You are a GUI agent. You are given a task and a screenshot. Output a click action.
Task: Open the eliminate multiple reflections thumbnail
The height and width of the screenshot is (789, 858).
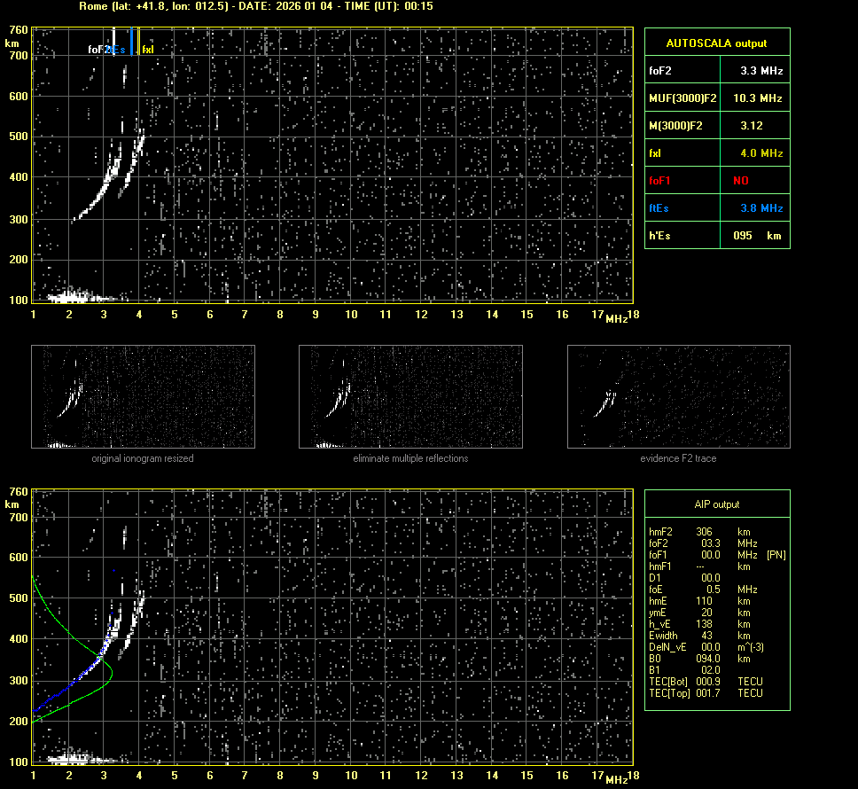(410, 396)
